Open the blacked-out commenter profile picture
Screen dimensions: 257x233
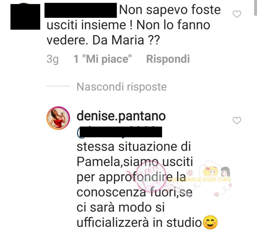pos(25,17)
